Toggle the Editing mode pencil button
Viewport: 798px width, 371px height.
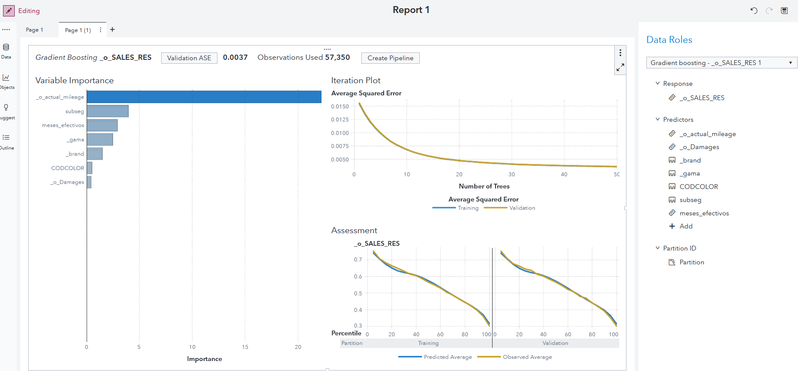click(x=9, y=10)
